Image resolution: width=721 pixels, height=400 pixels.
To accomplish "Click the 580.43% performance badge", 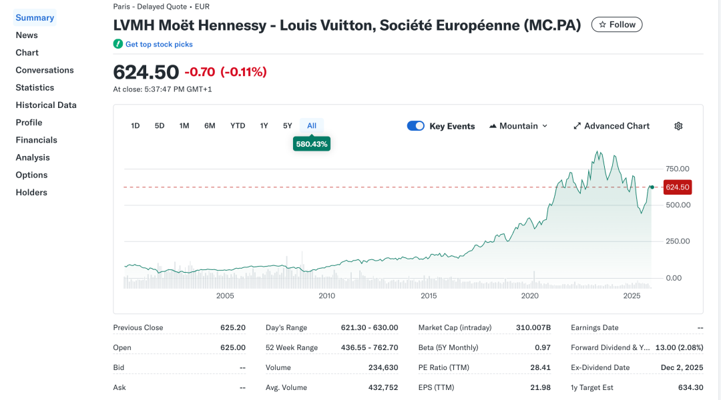I will (311, 143).
